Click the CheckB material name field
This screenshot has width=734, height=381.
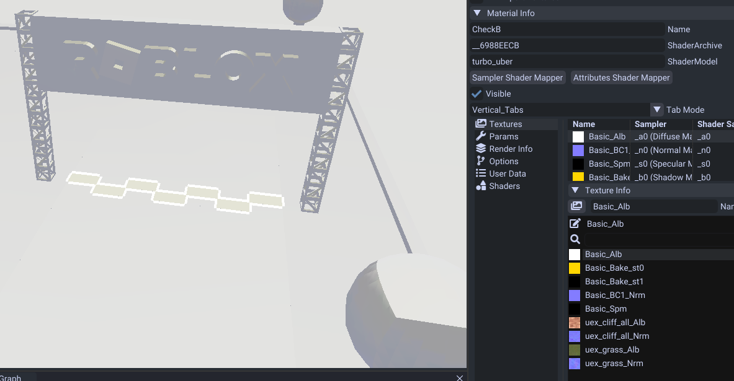point(567,29)
